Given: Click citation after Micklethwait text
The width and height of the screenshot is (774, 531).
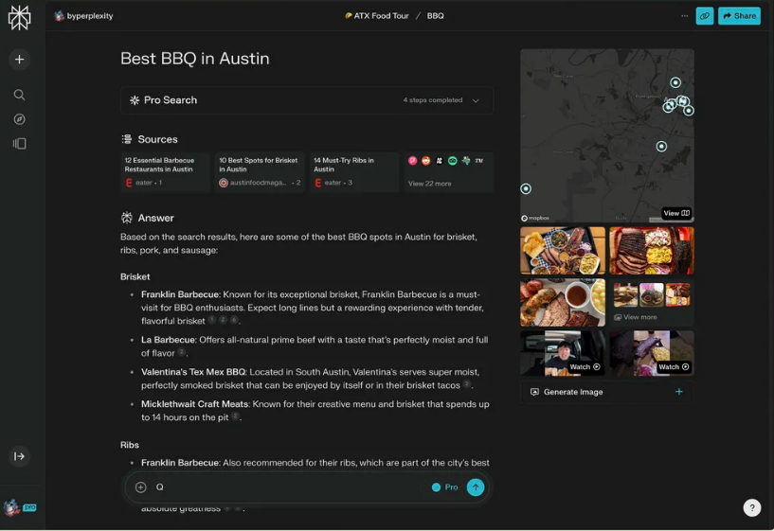Looking at the screenshot, I should pos(235,416).
